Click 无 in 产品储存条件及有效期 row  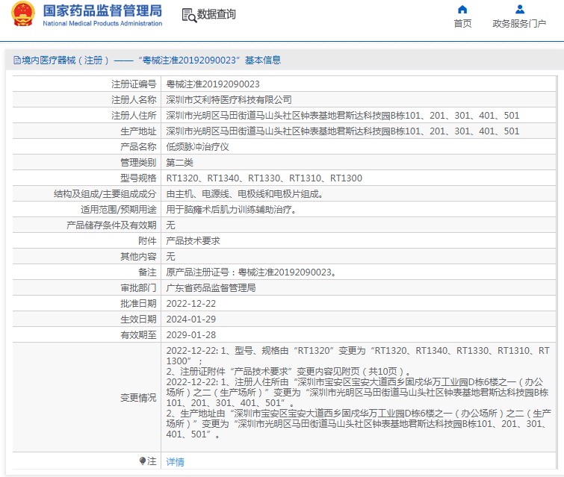click(170, 225)
